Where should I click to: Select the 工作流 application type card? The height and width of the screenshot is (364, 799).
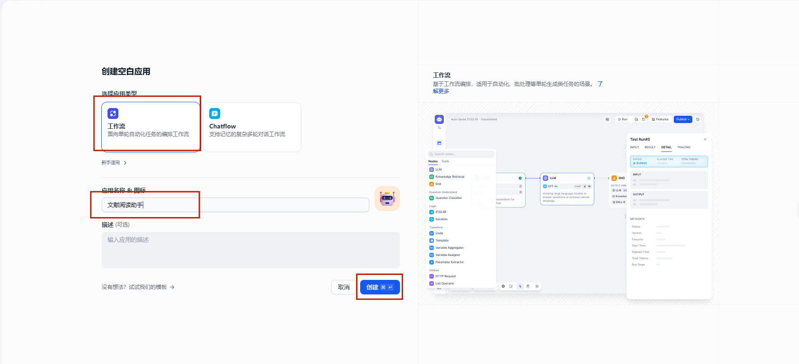pyautogui.click(x=150, y=127)
